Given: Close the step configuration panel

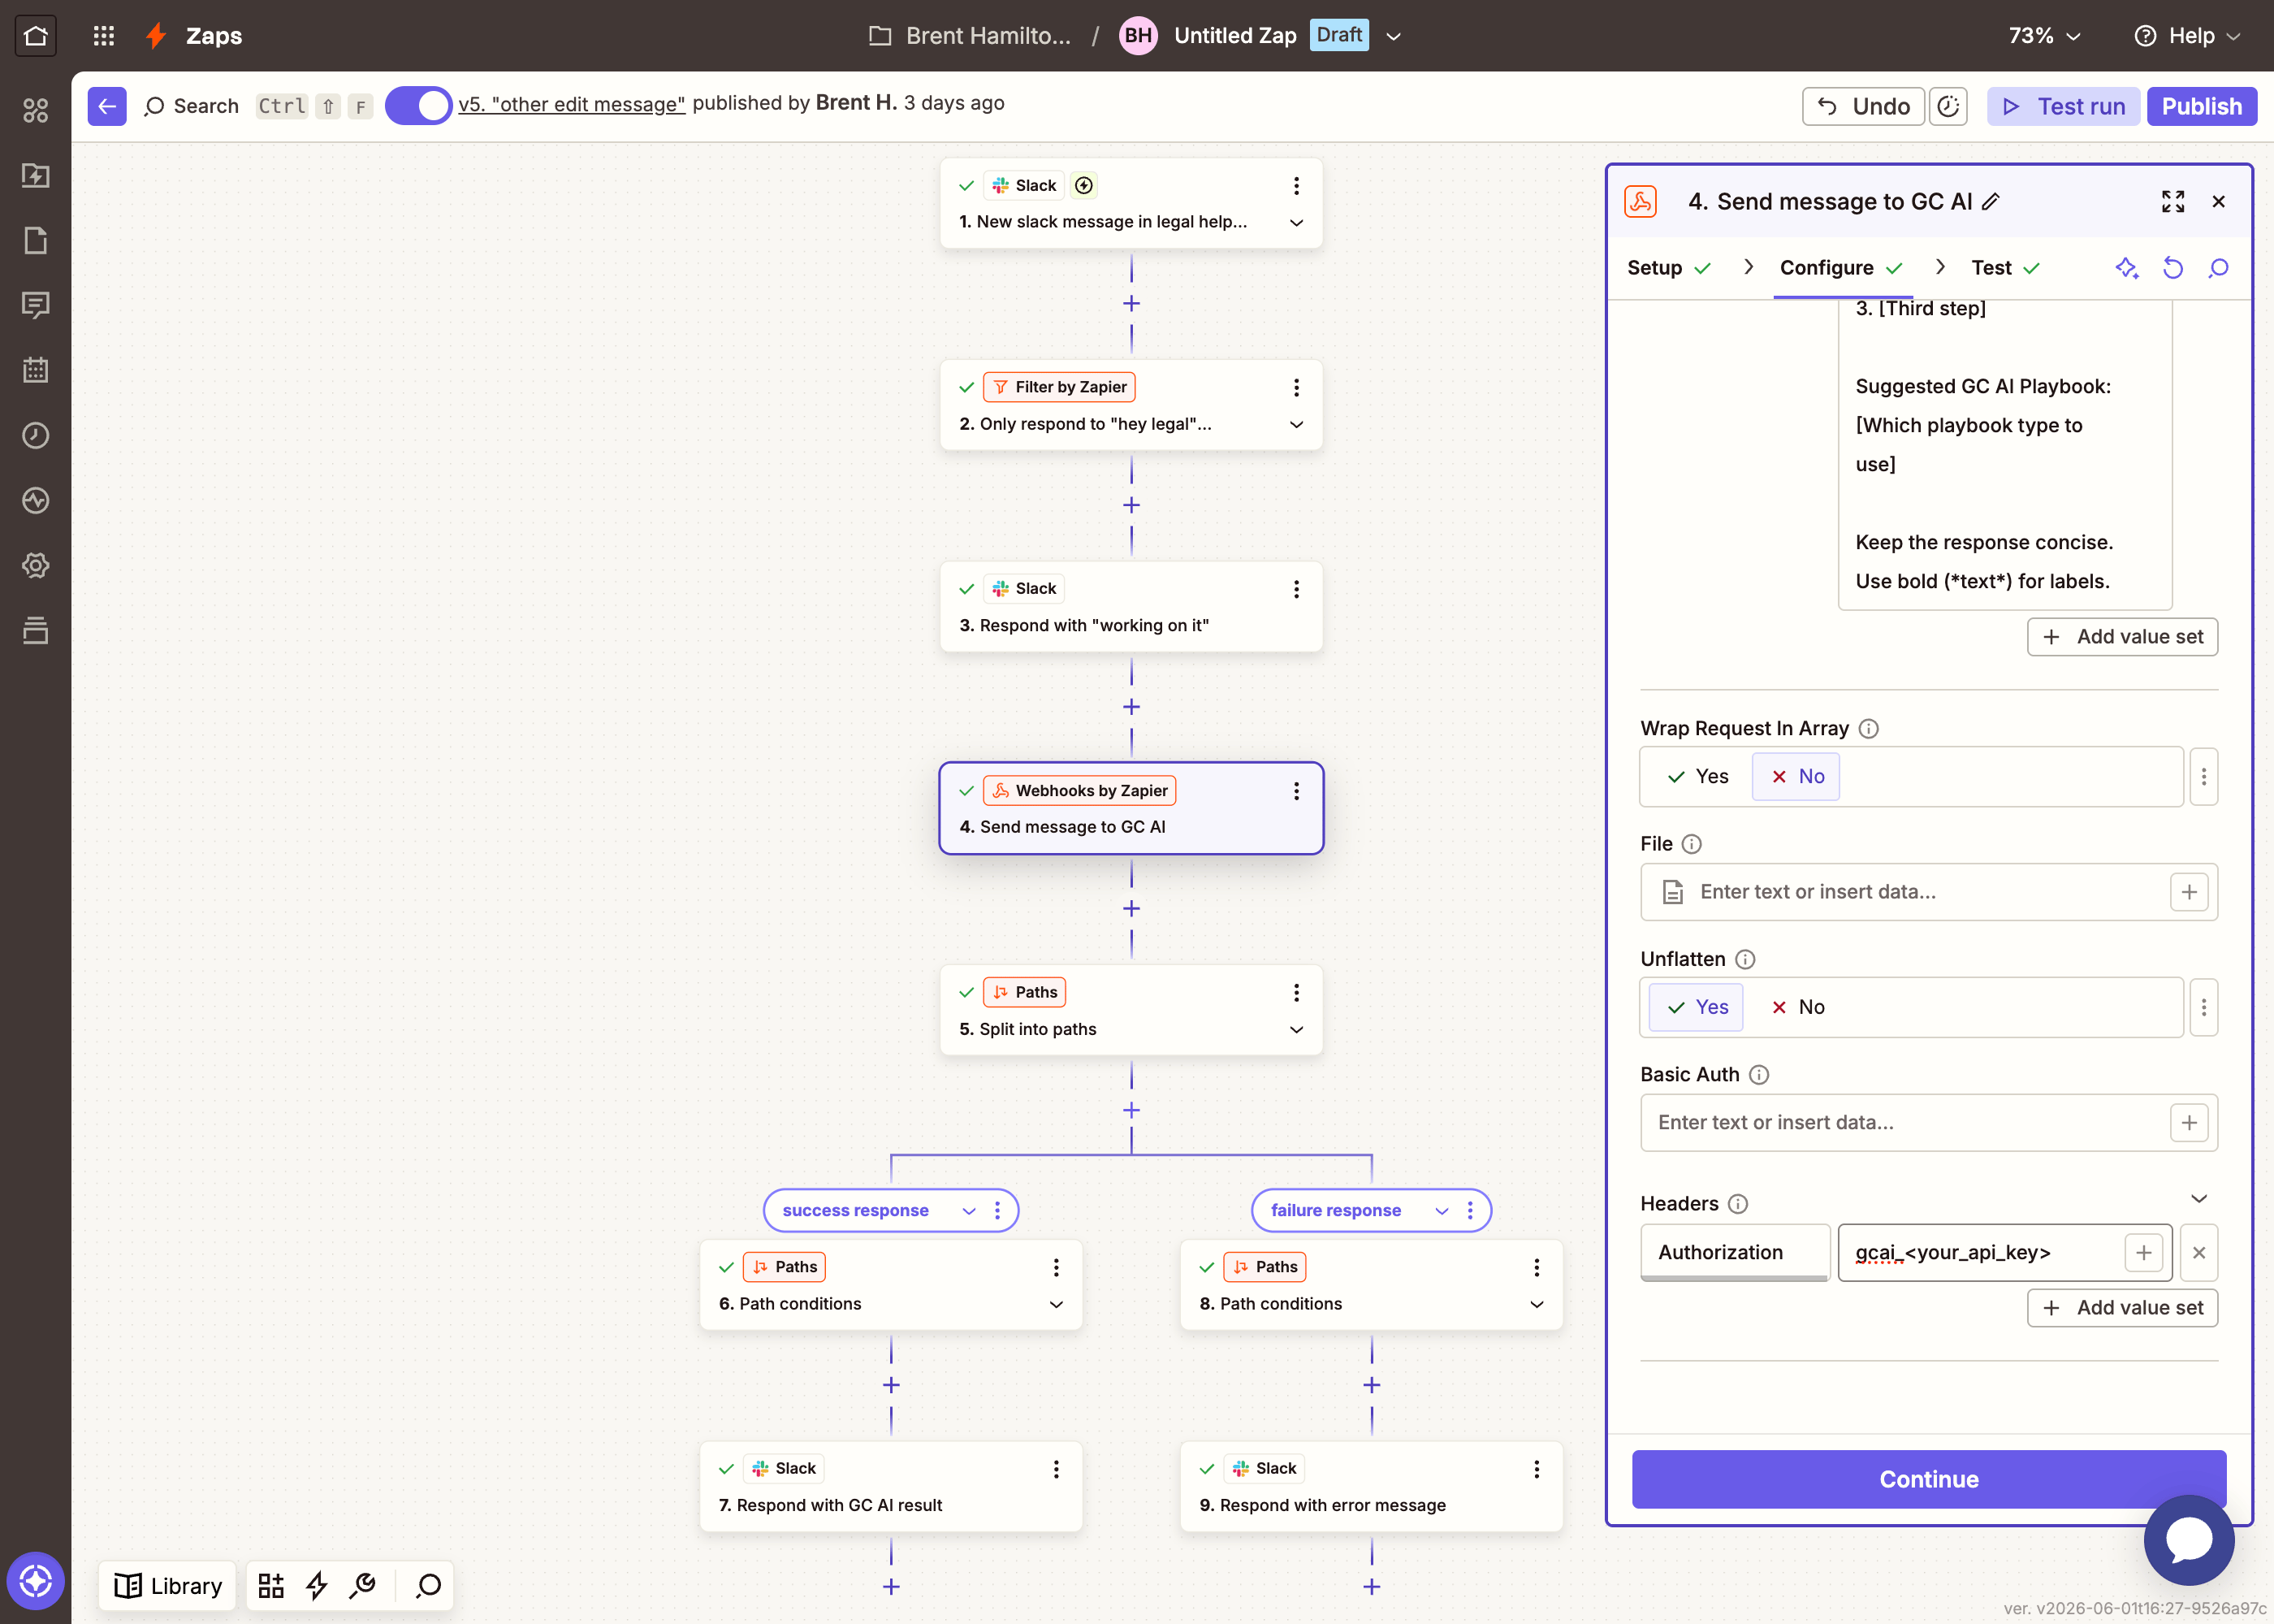Looking at the screenshot, I should coord(2219,201).
